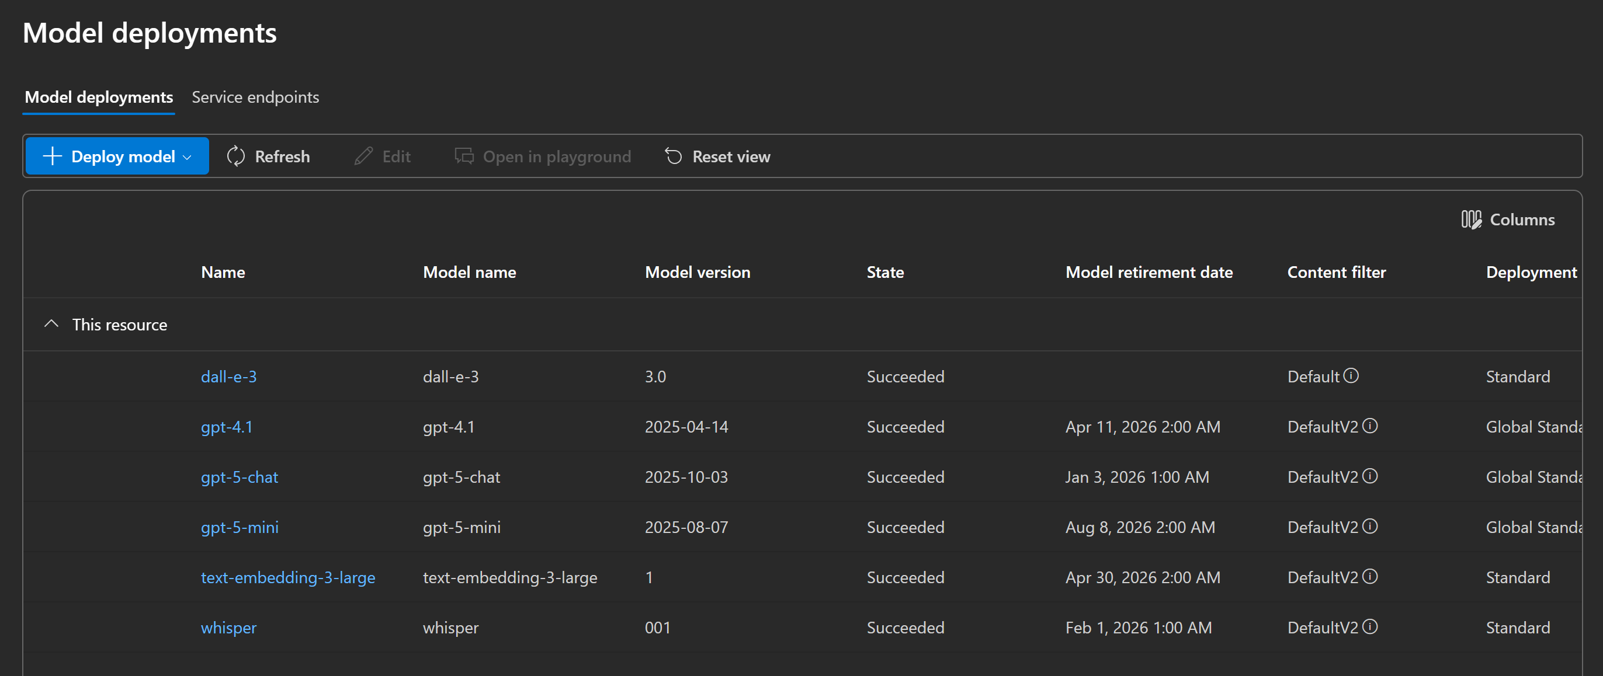Open the text-embedding-3-large deployment link

pos(288,578)
